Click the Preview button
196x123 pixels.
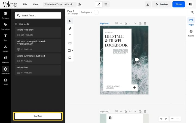coord(162,4)
